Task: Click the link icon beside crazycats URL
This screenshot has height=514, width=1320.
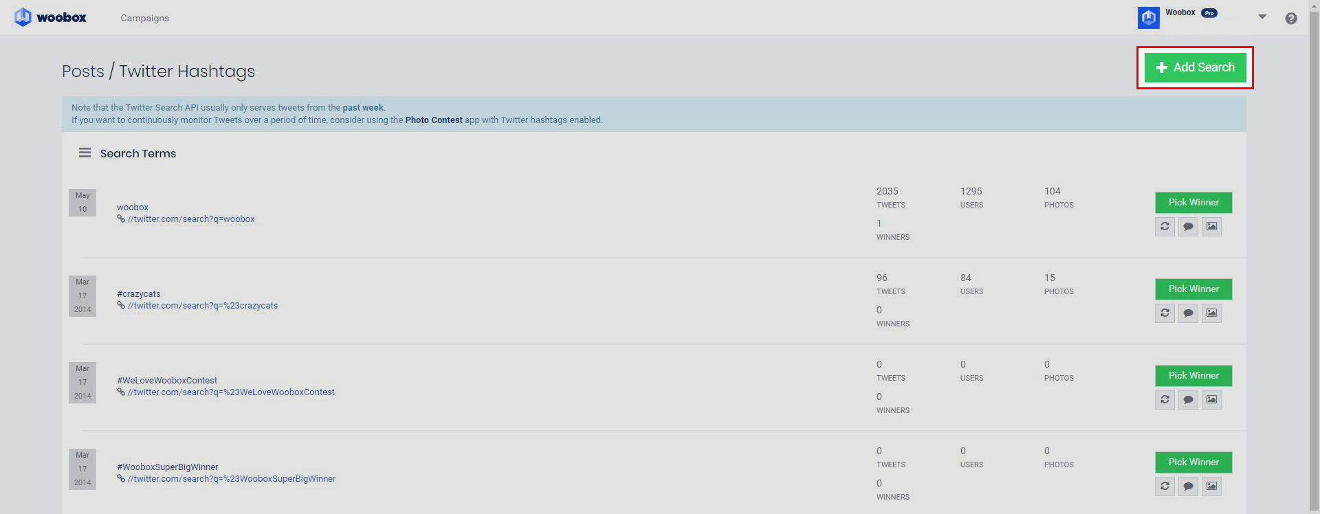Action: coord(121,306)
